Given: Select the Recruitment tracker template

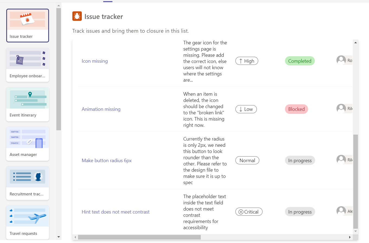Looking at the screenshot, I should (28, 183).
